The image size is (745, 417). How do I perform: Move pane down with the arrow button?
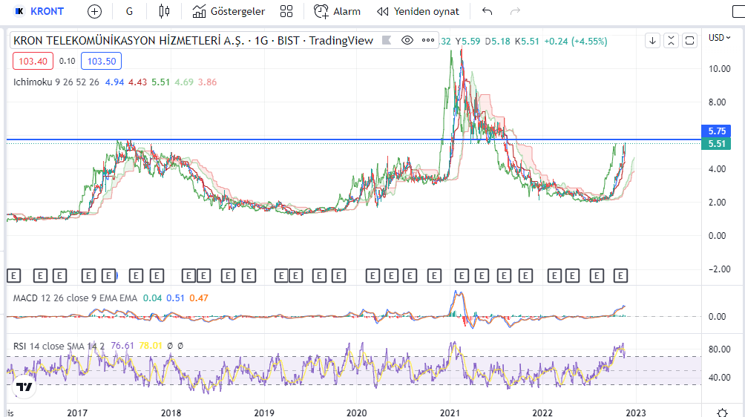(x=652, y=41)
